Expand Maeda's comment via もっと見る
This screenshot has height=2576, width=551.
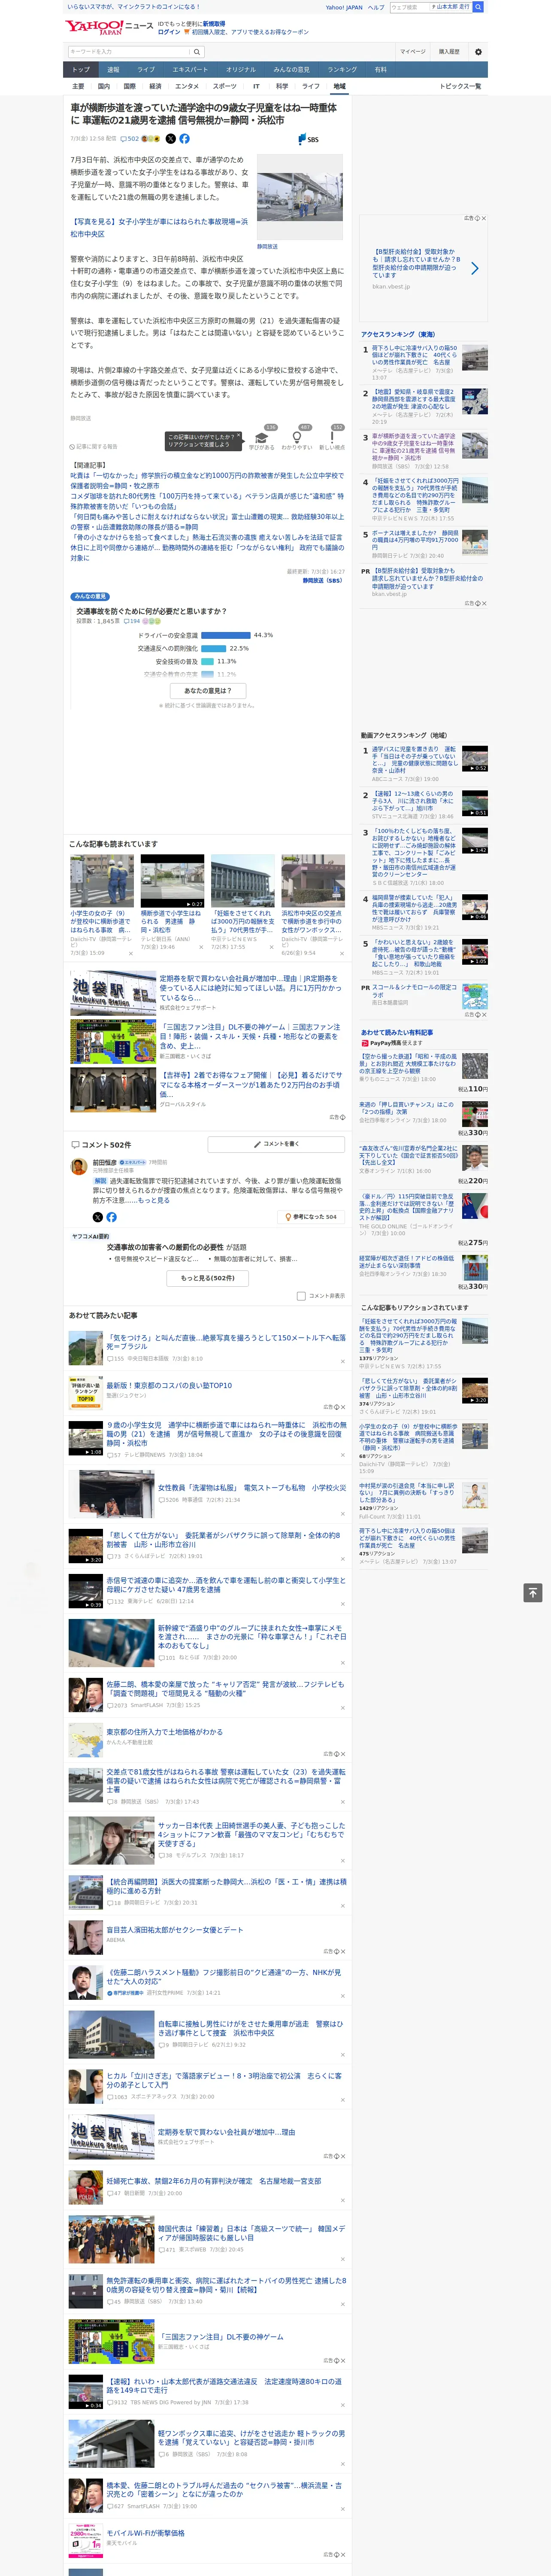coord(155,1201)
